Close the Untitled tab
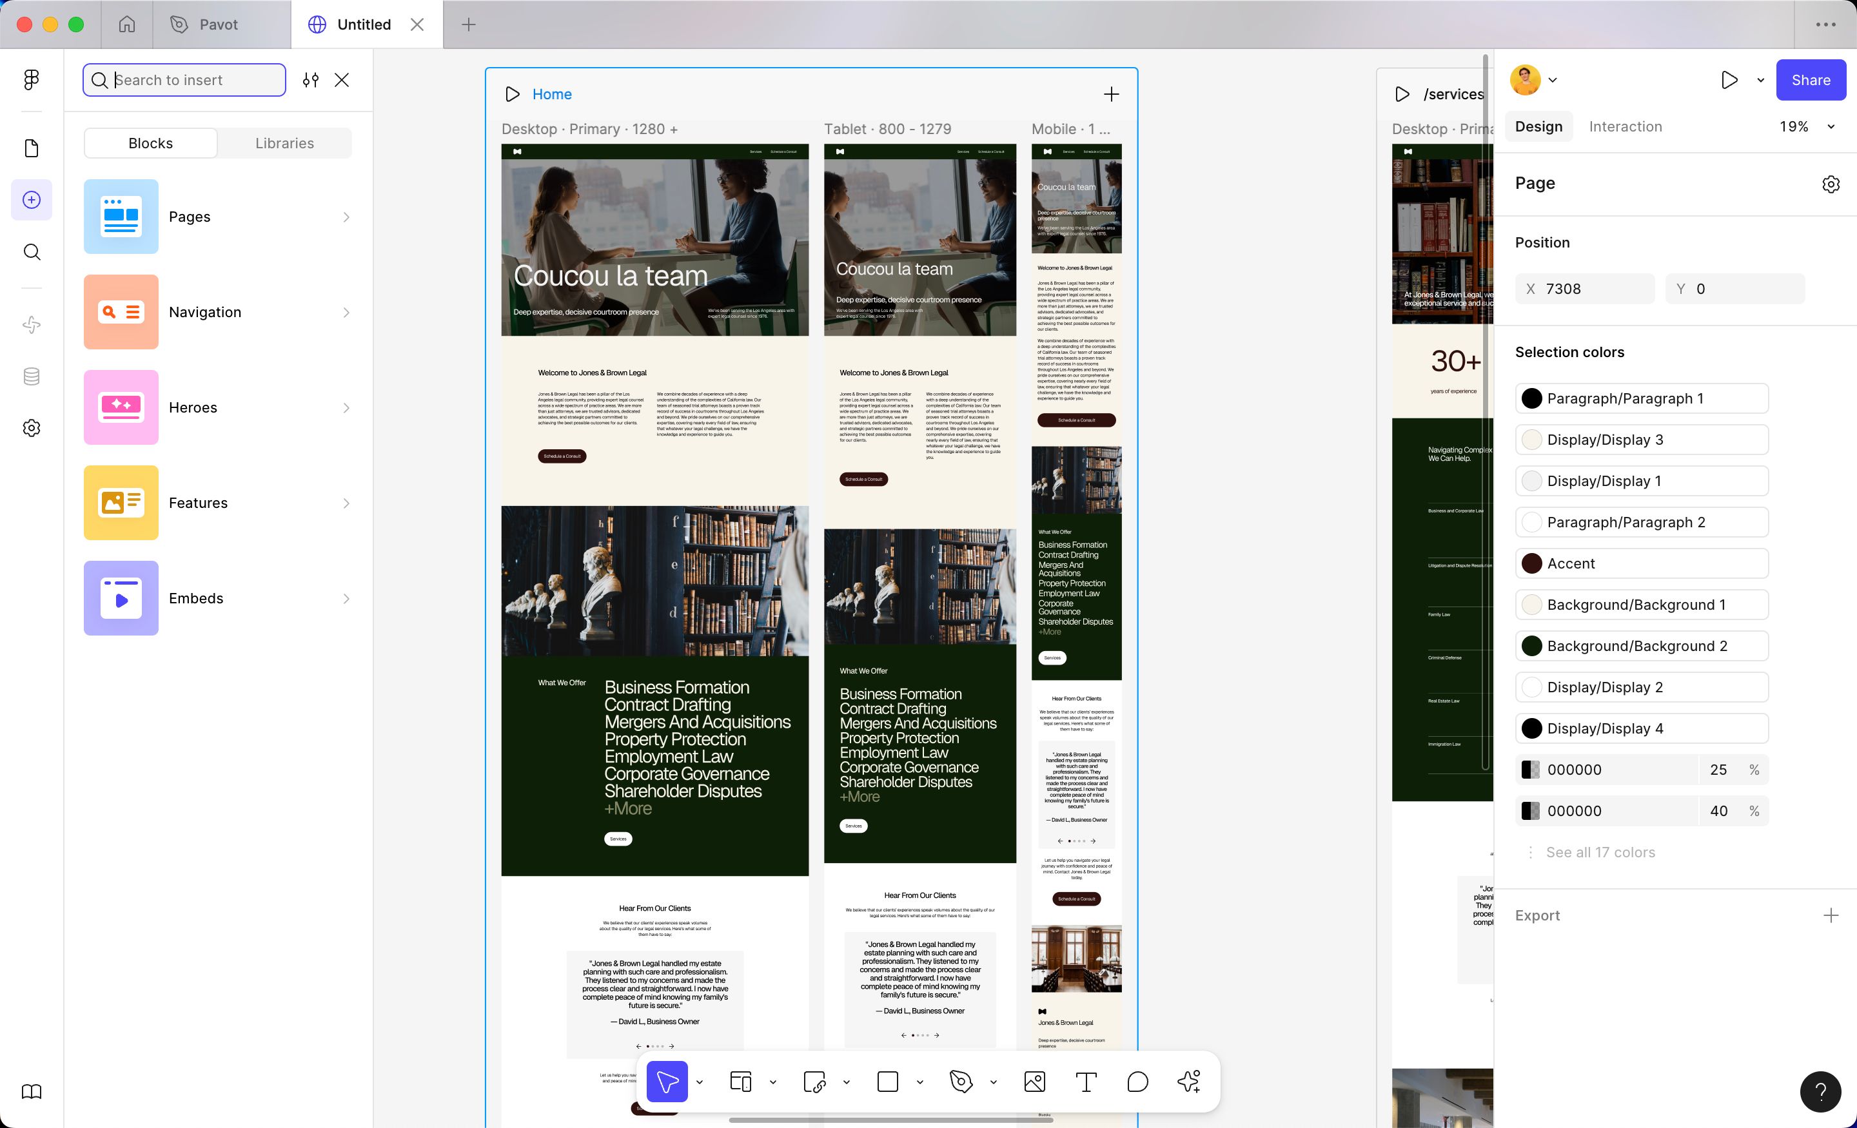 click(417, 24)
